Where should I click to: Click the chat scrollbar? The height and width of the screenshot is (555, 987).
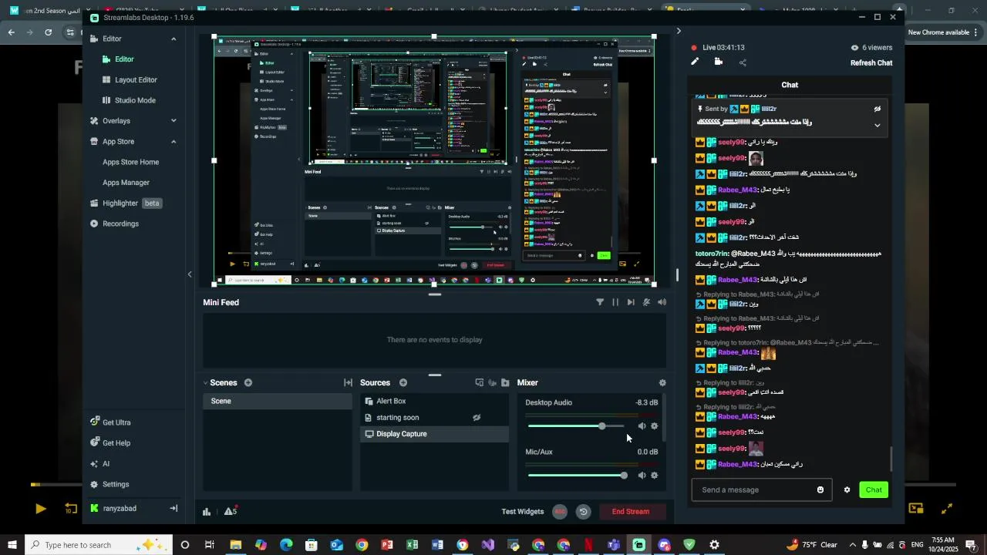[891, 459]
